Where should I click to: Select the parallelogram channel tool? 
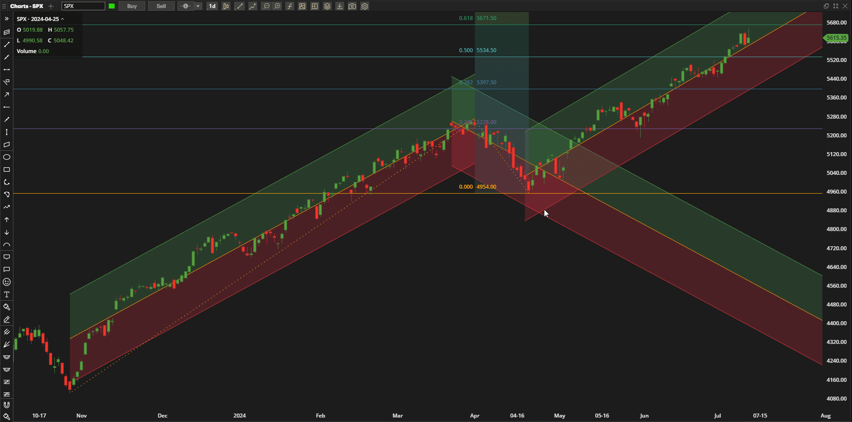tap(7, 145)
